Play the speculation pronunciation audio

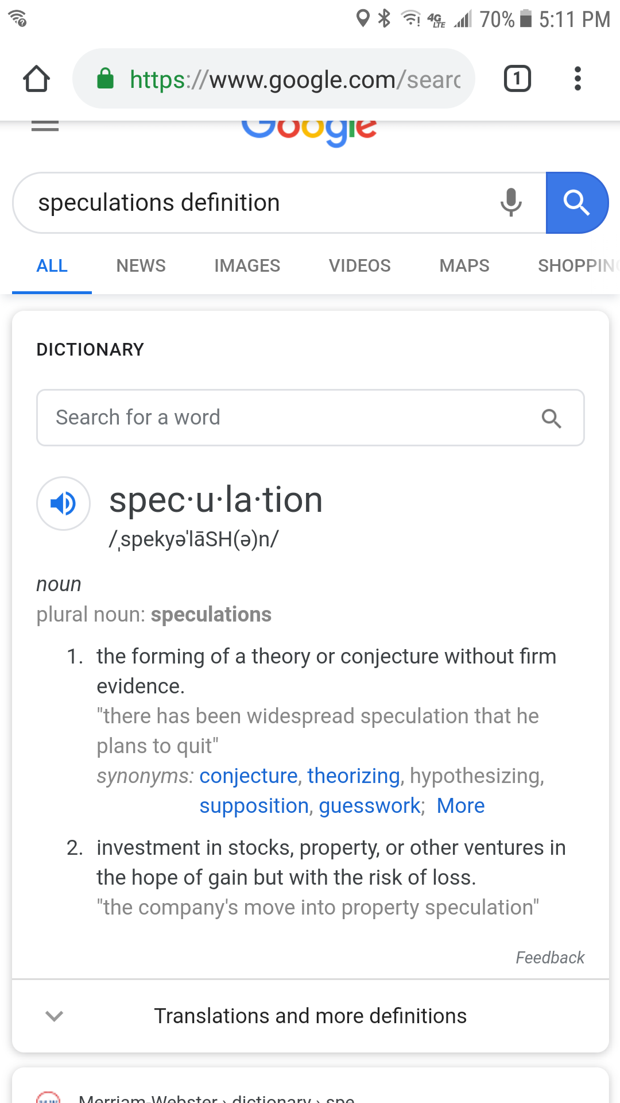(63, 503)
